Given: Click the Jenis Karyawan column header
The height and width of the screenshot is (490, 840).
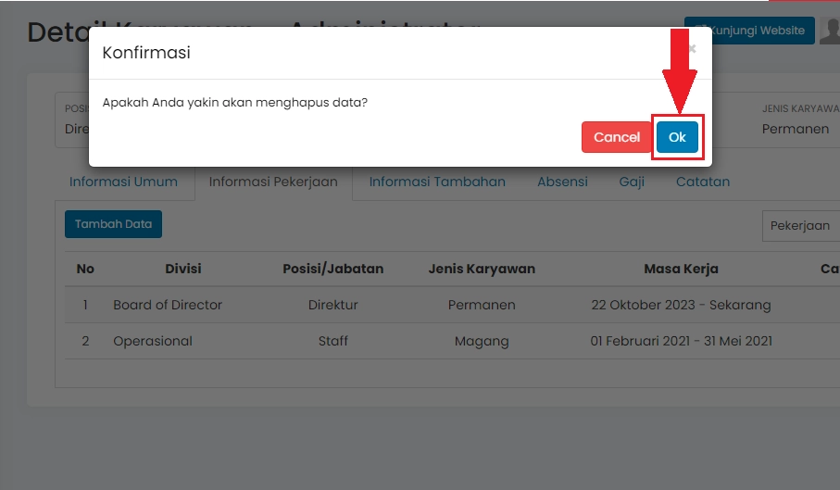Looking at the screenshot, I should [x=482, y=269].
